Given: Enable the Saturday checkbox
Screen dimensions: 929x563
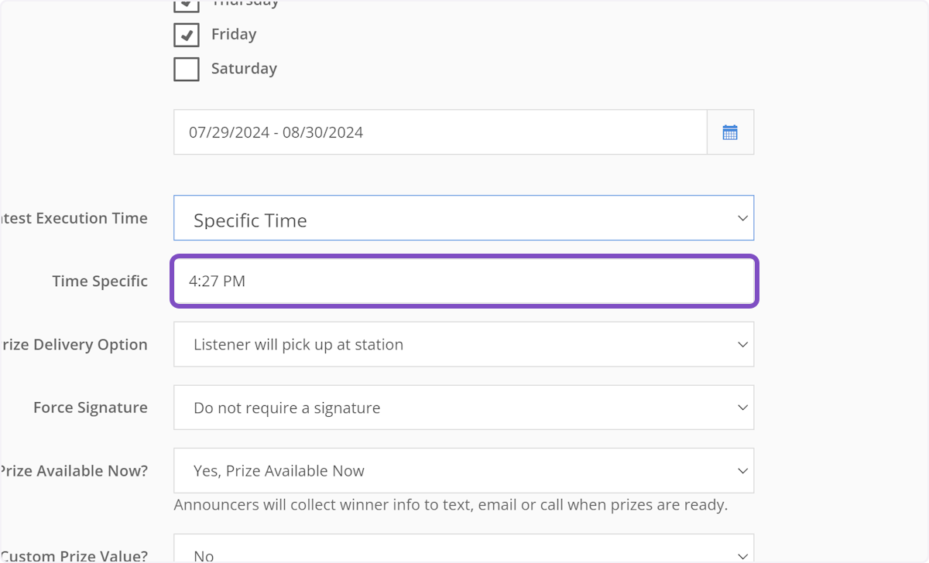Looking at the screenshot, I should pos(186,69).
